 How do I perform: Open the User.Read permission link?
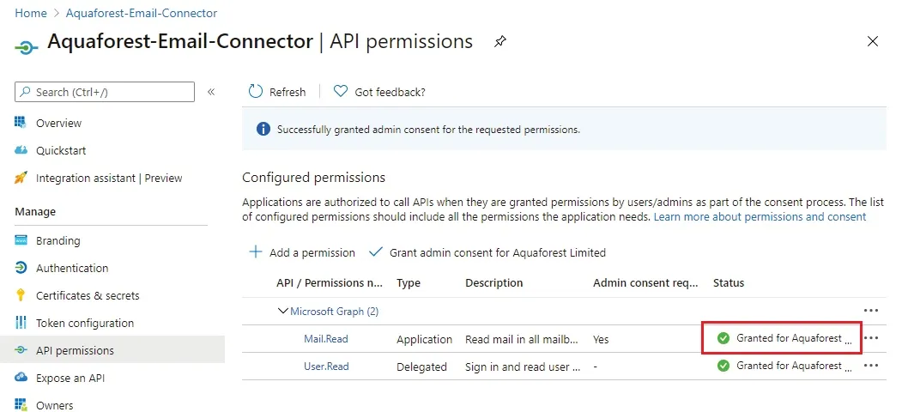pos(326,366)
